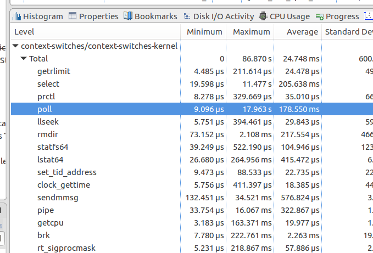Click the Disk I/O Activity tab icon
Screen dimensions: 373x253
[x=187, y=16]
